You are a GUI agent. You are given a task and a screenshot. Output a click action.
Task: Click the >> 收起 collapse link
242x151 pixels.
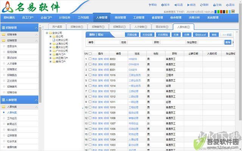pyautogui.click(x=227, y=35)
